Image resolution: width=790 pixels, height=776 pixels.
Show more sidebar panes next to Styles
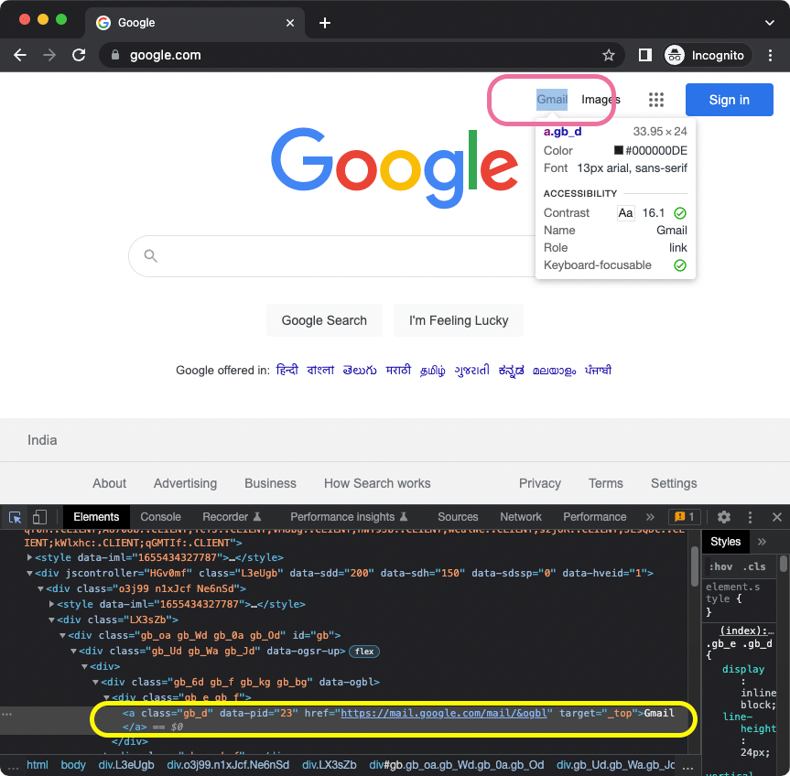point(762,542)
